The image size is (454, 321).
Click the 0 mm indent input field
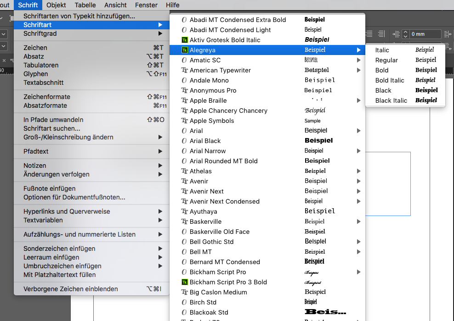(x=426, y=34)
